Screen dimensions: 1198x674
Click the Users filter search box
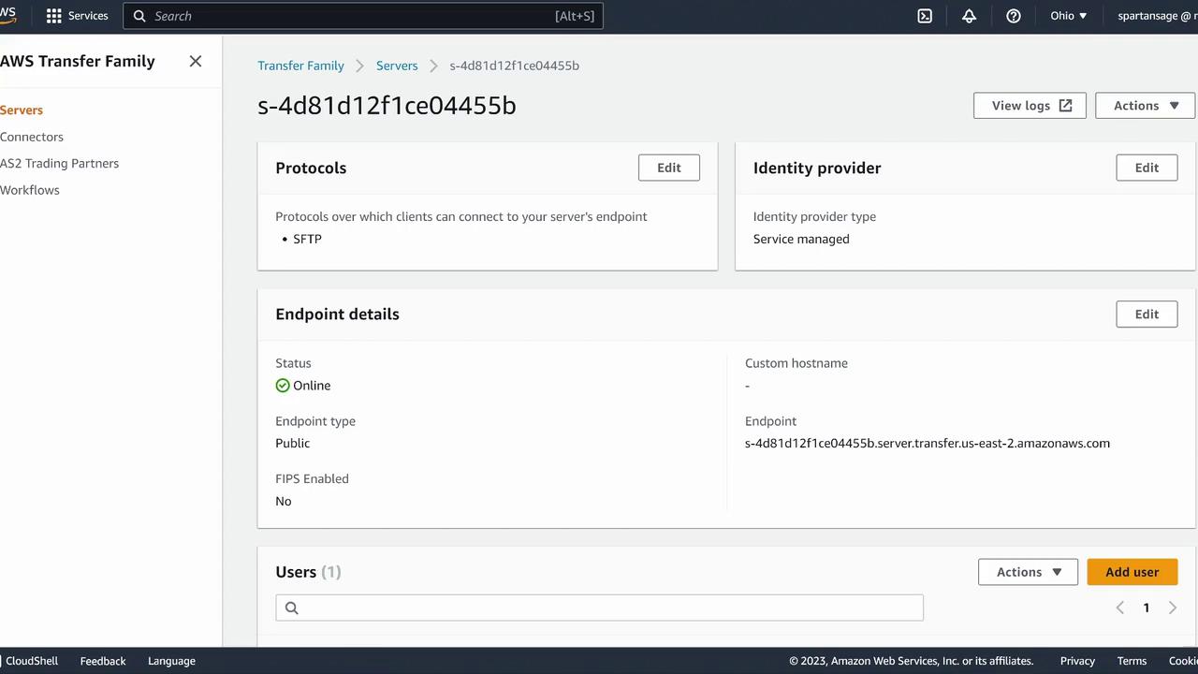coord(599,608)
